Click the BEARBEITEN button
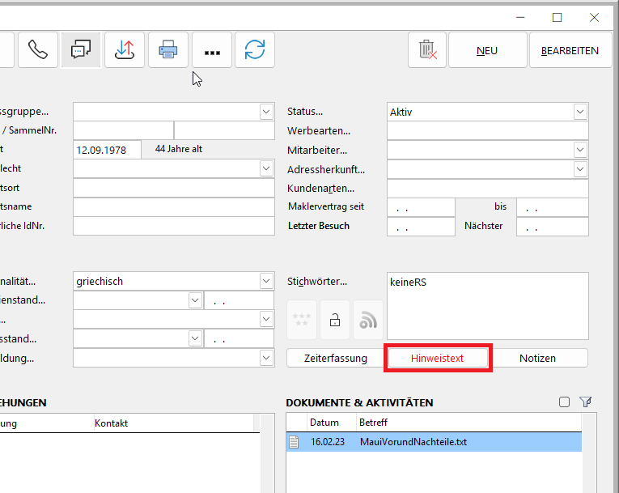The height and width of the screenshot is (493, 619). (x=570, y=50)
